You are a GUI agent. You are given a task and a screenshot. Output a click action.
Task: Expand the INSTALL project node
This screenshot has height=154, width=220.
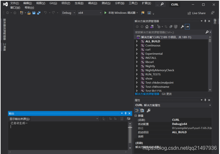[137, 58]
